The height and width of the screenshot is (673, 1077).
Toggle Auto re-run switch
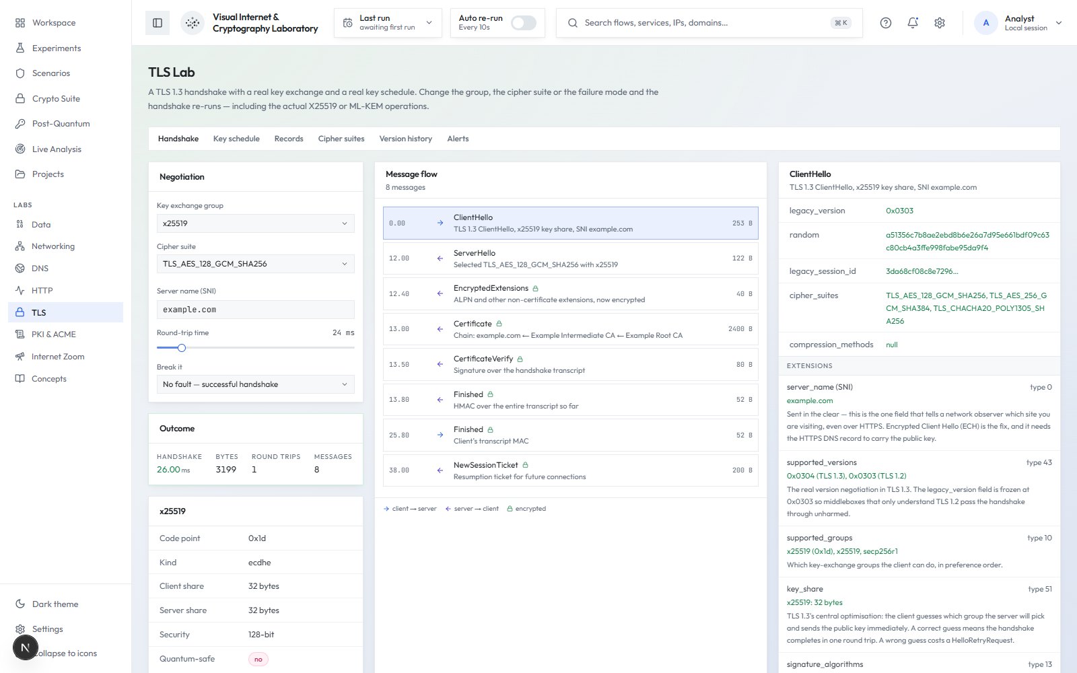524,23
